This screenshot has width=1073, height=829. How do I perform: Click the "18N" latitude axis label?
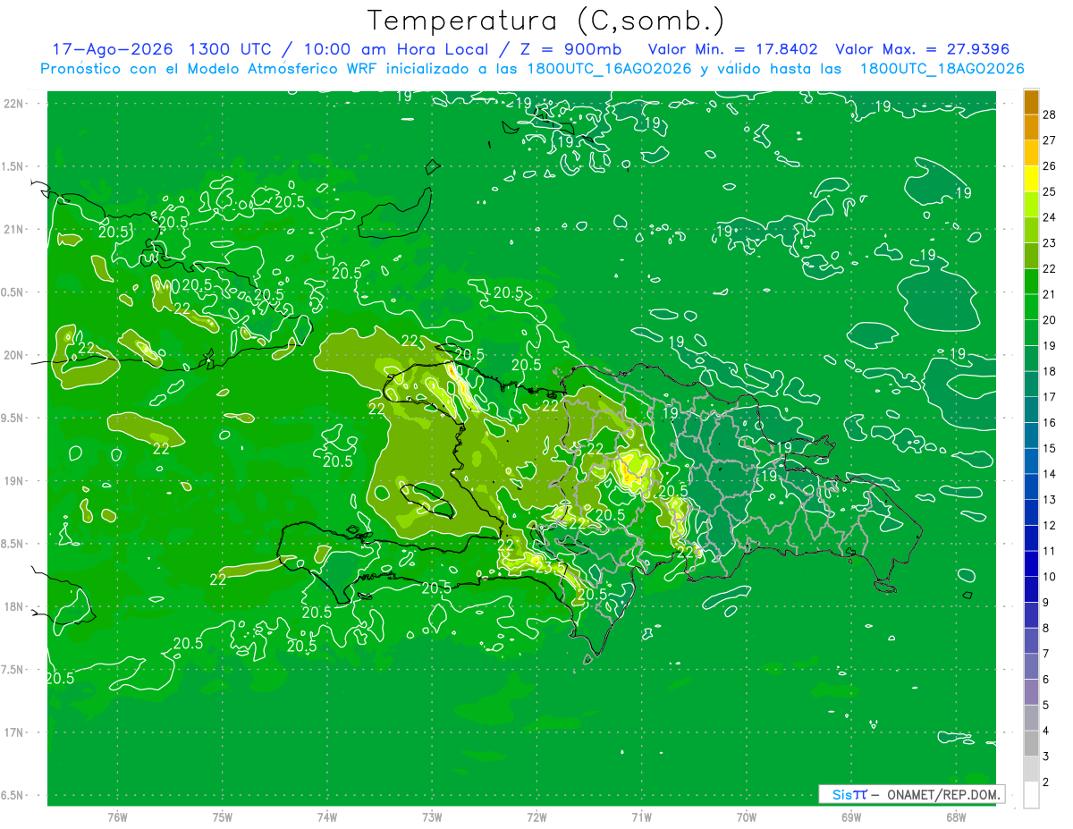[13, 606]
